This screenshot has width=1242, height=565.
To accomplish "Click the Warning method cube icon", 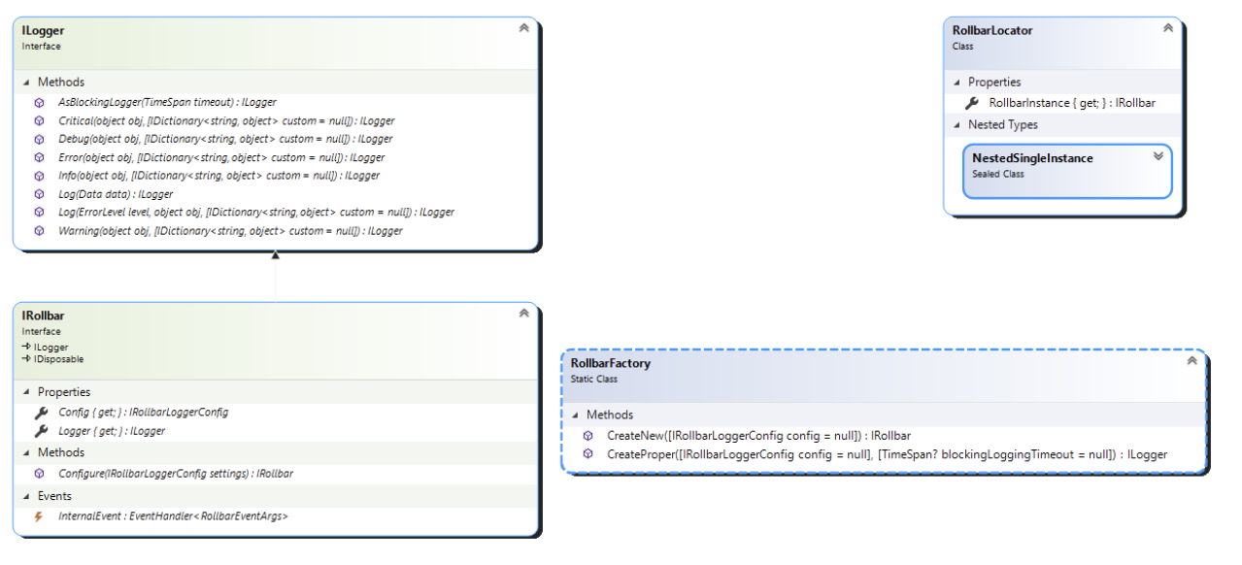I will (x=39, y=231).
